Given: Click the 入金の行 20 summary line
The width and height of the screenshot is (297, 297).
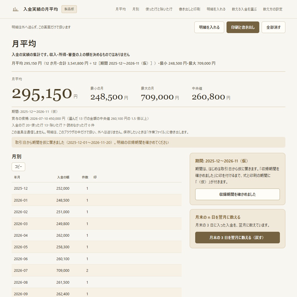Looking at the screenshot, I should click(53, 125).
